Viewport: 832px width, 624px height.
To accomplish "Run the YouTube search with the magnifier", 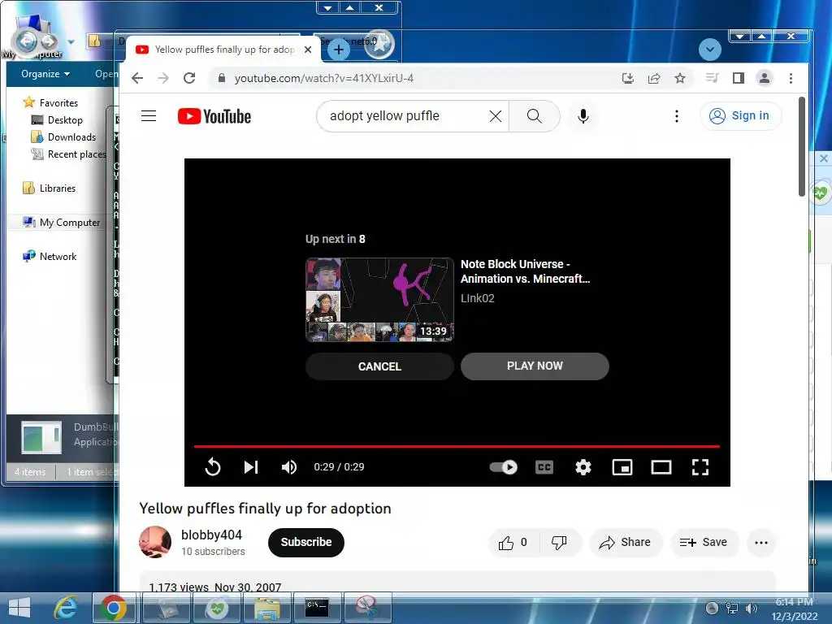I will click(535, 116).
